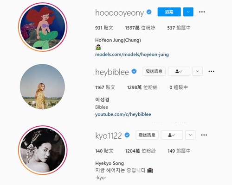The width and height of the screenshot is (232, 185).
Task: Send a message to kyo1122 via 發送訊息
Action: pos(147,135)
